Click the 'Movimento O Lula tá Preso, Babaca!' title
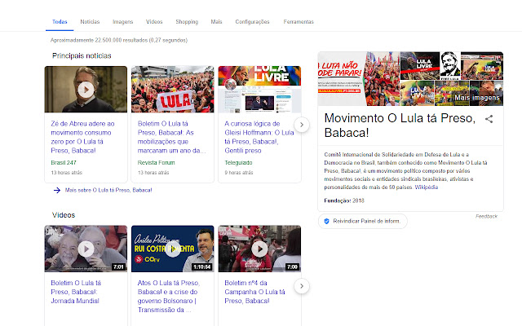Viewport: 522px width, 326px height. [x=400, y=126]
